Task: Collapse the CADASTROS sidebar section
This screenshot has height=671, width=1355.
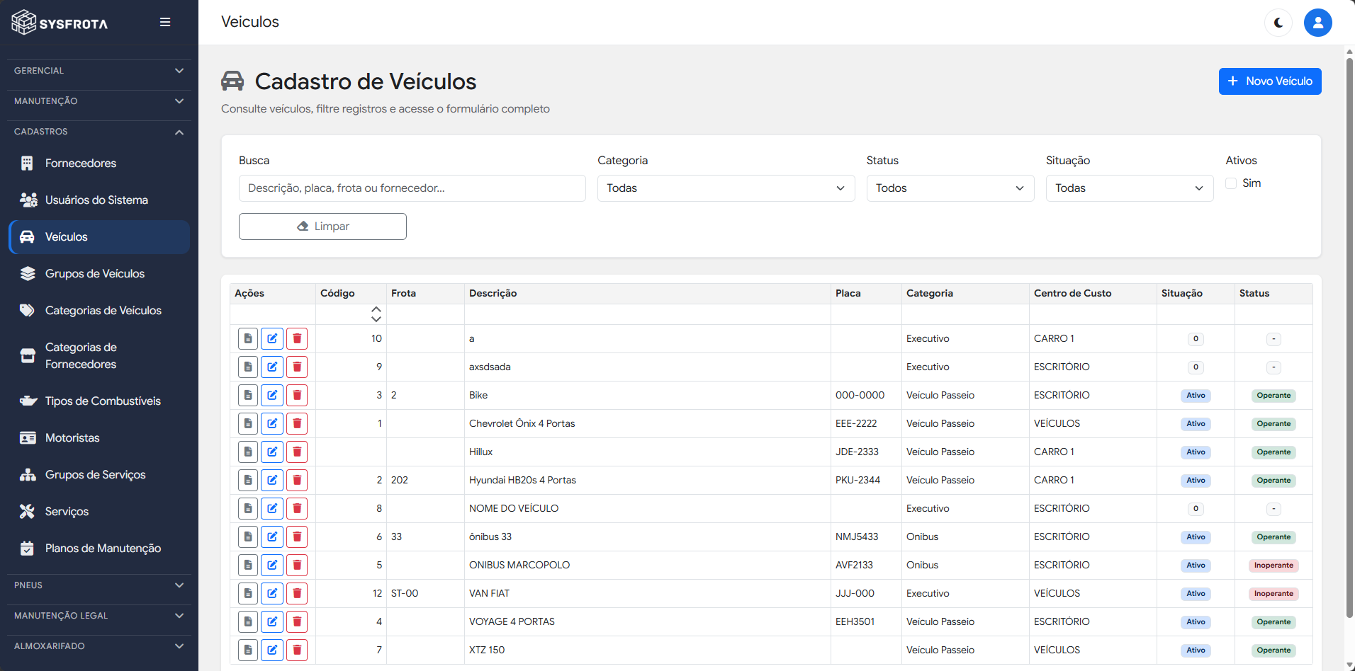Action: tap(99, 132)
